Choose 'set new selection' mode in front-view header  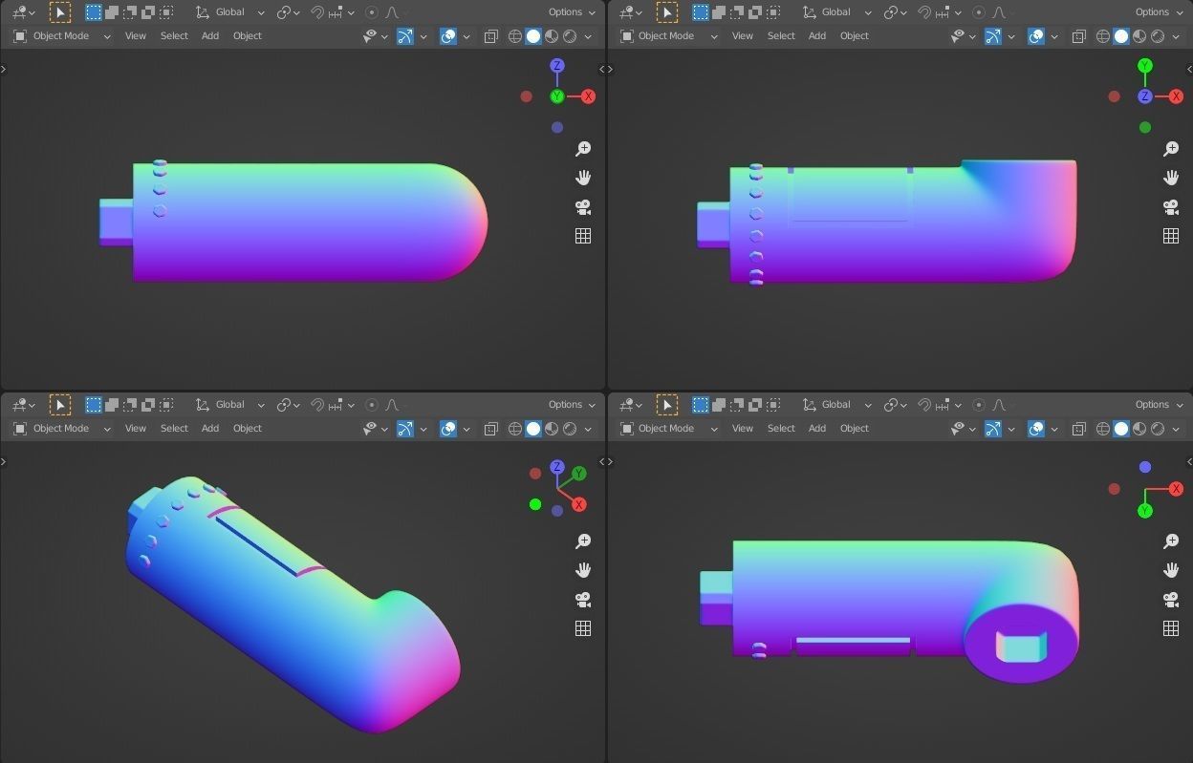(93, 12)
